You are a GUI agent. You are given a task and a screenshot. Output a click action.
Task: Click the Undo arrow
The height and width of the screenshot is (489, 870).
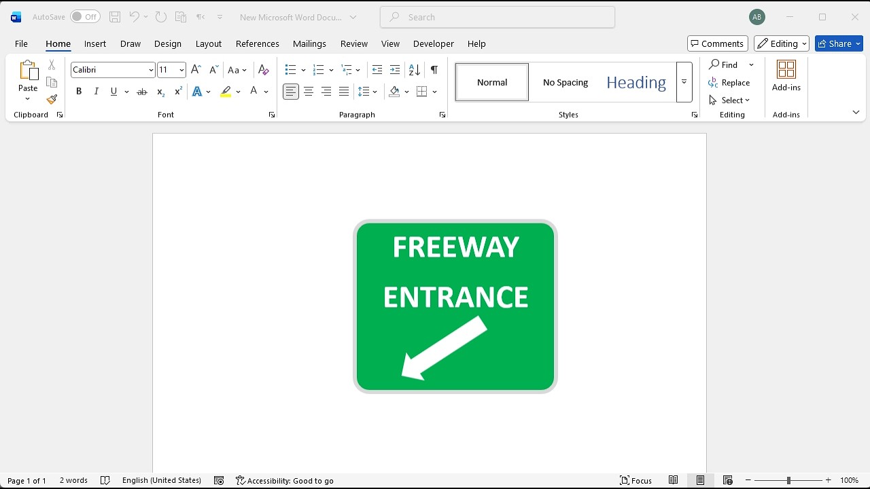(134, 17)
